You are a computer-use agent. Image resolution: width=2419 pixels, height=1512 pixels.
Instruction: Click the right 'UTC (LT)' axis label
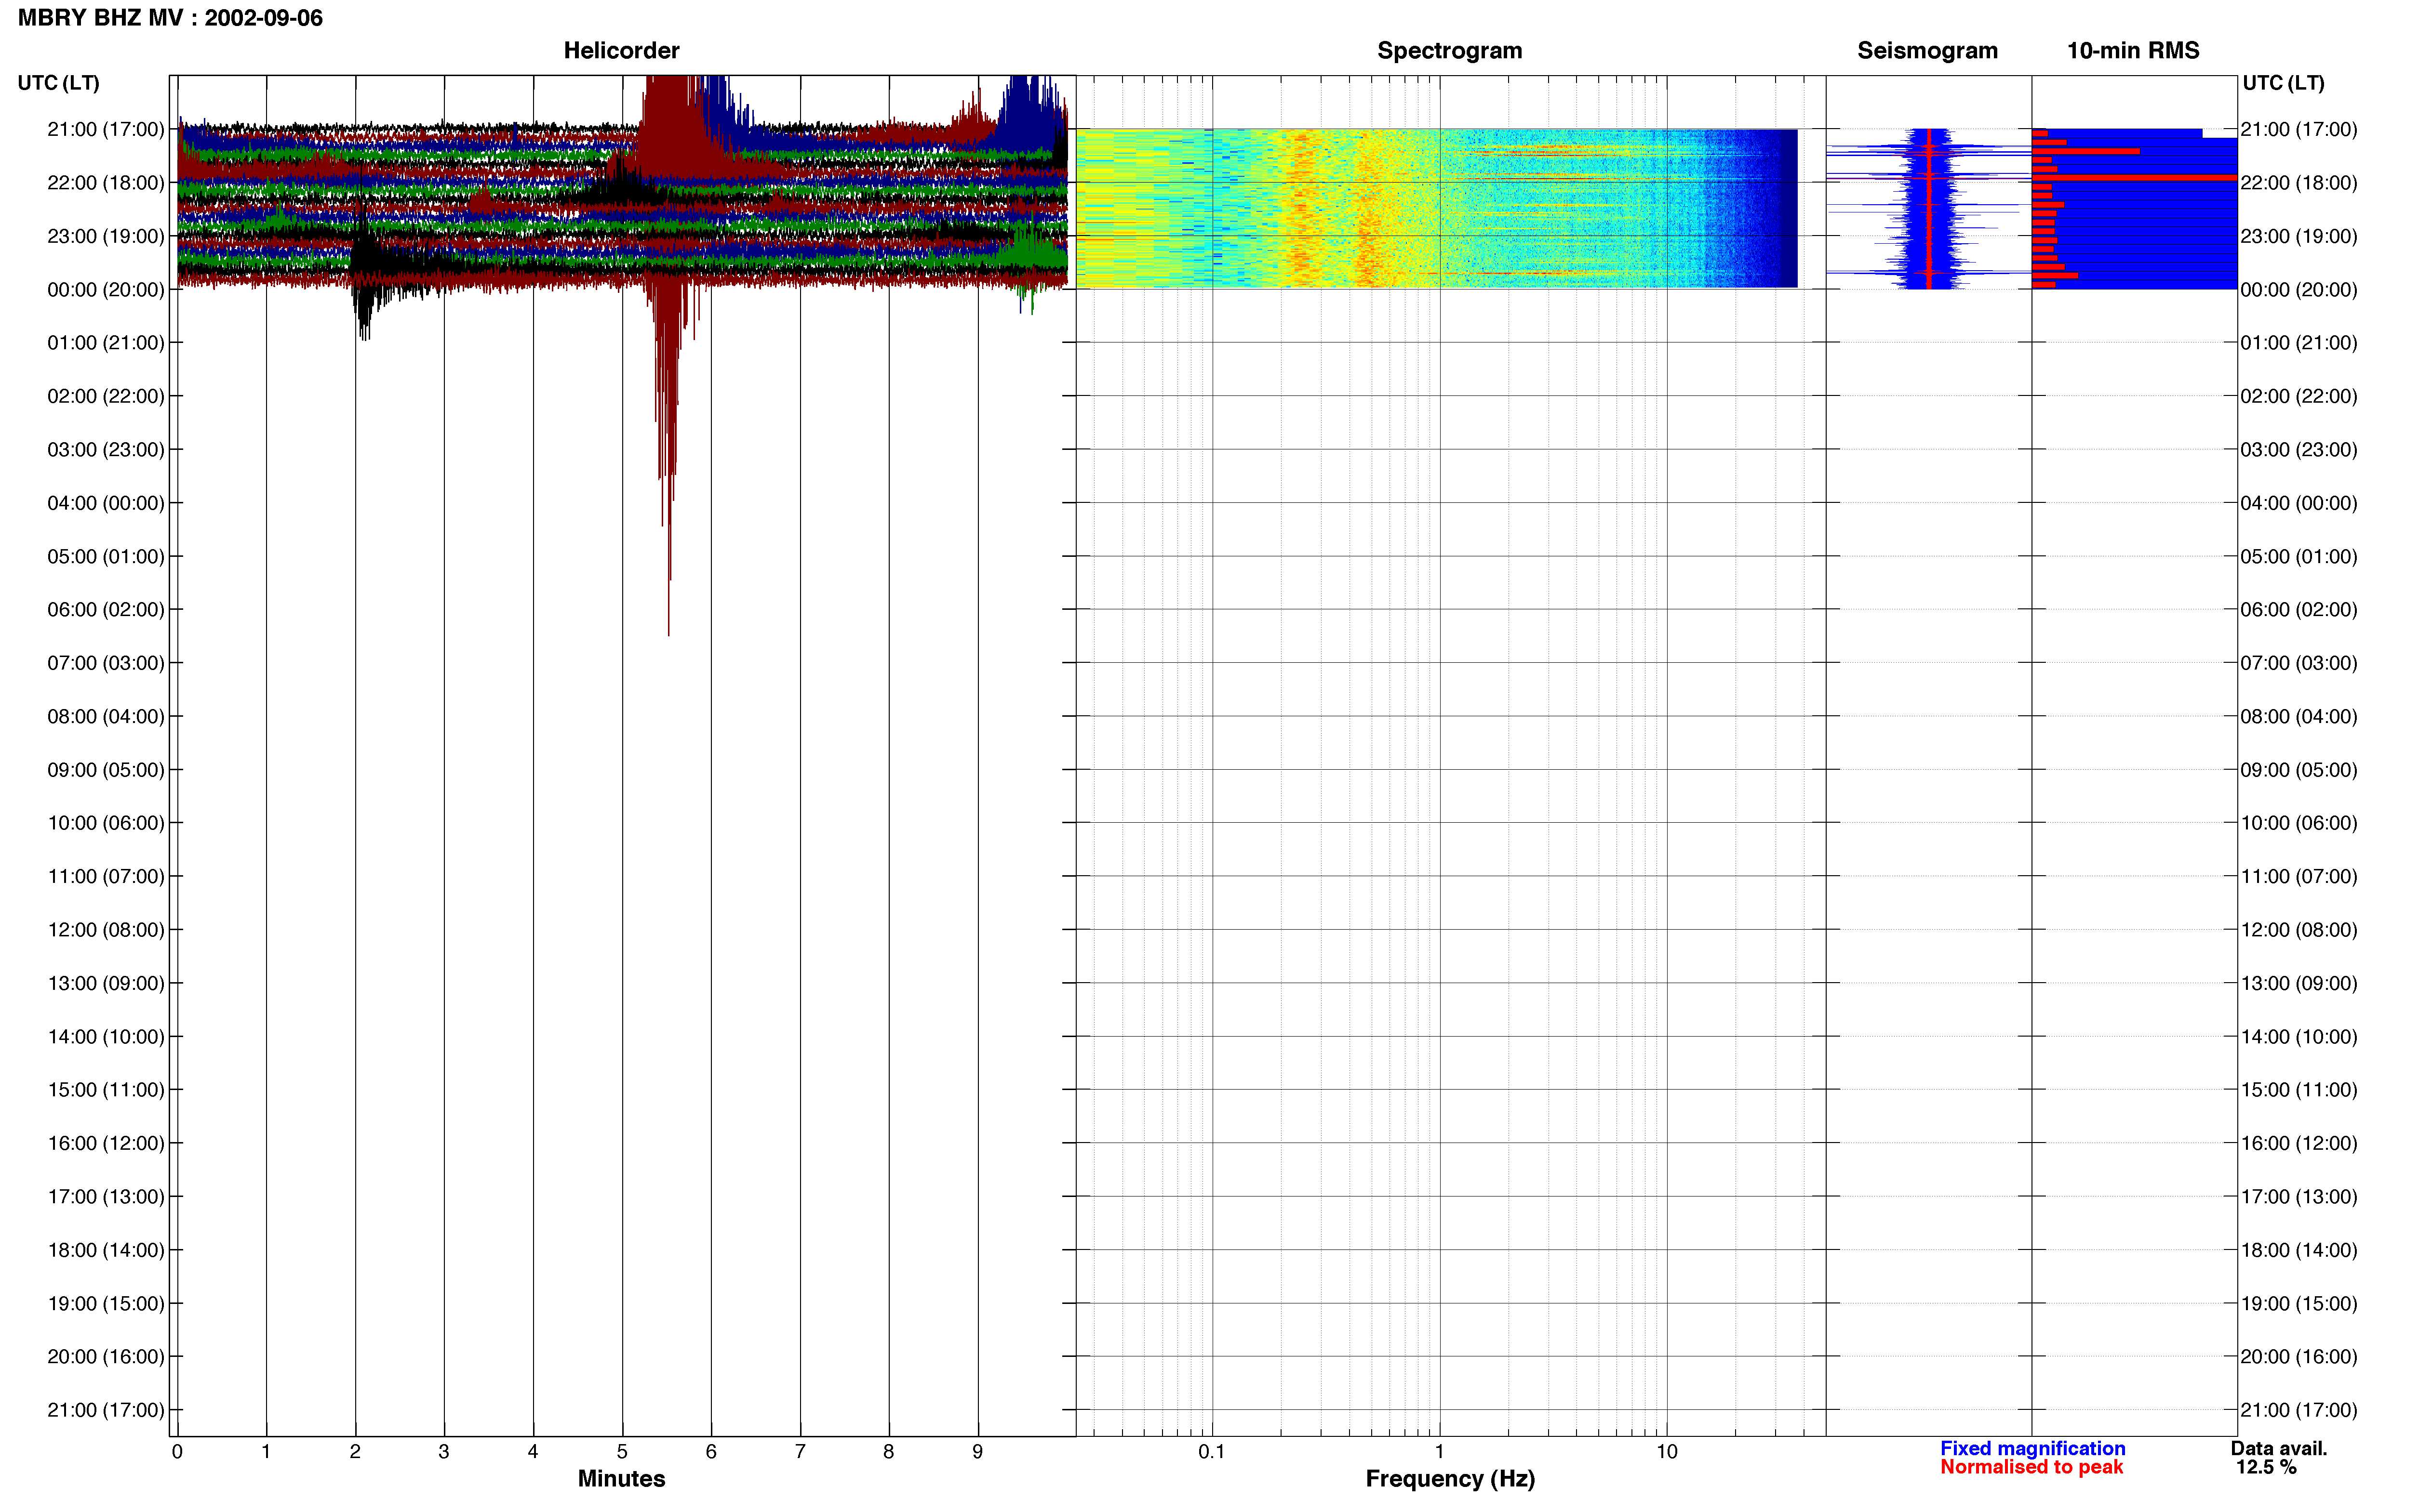tap(2283, 82)
